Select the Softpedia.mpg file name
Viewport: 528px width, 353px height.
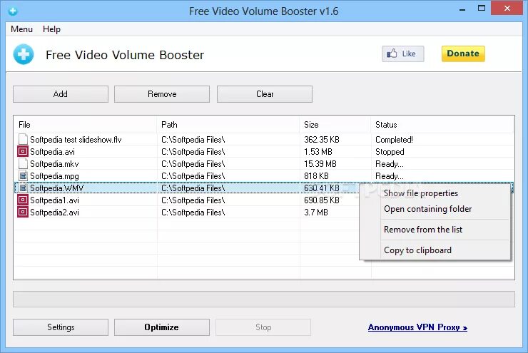[54, 175]
